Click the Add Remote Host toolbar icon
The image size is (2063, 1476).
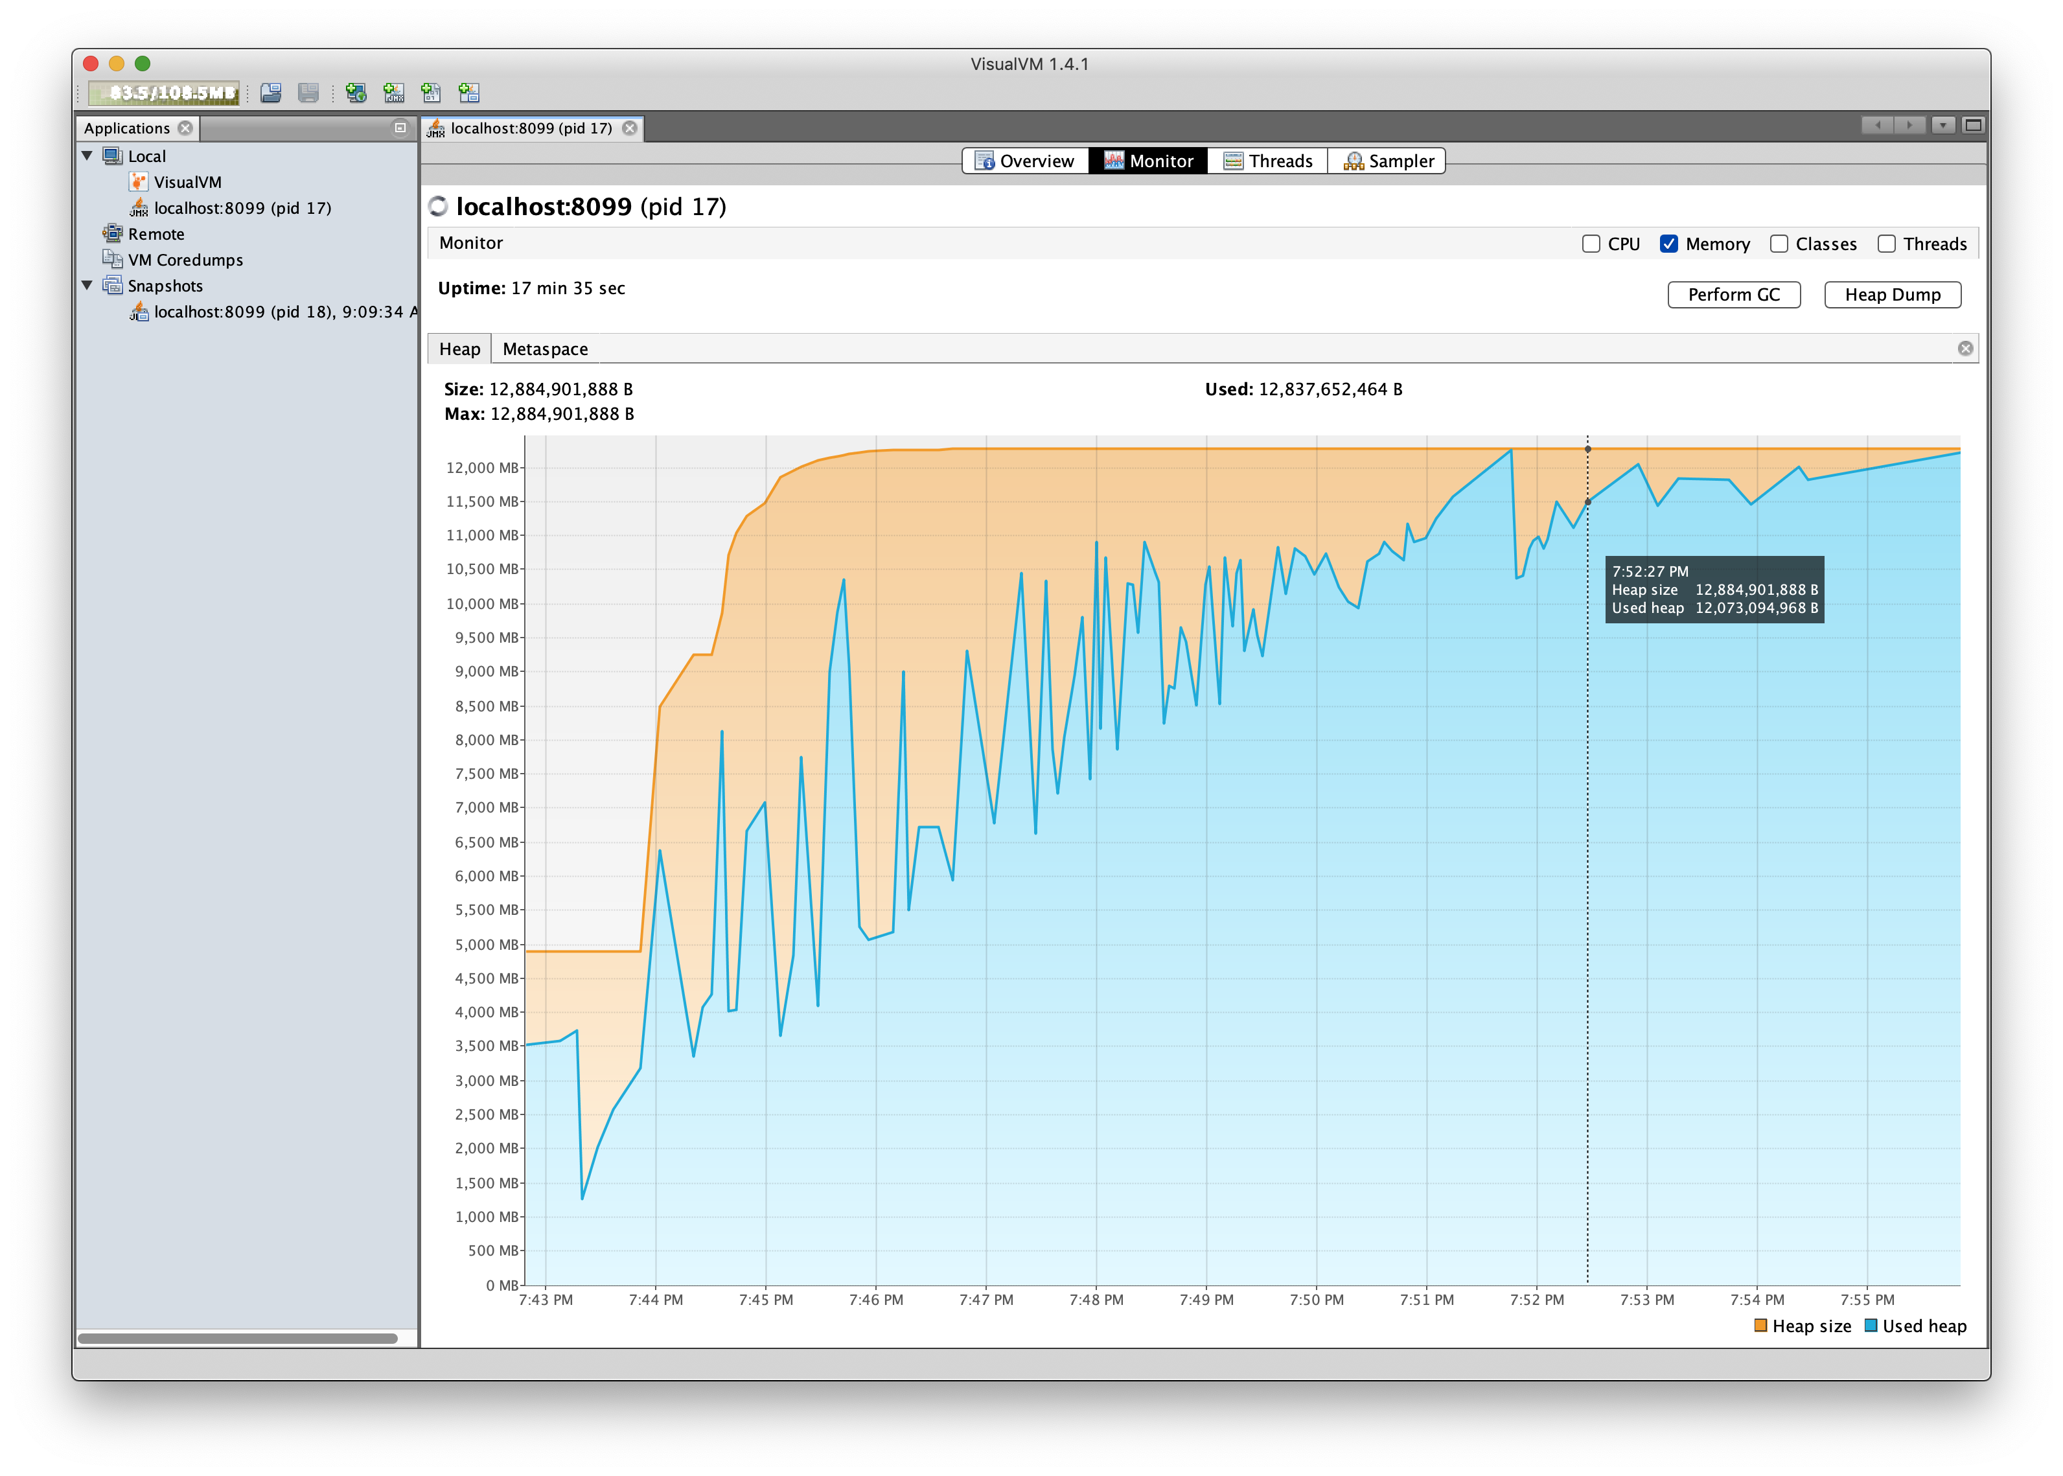click(x=356, y=93)
